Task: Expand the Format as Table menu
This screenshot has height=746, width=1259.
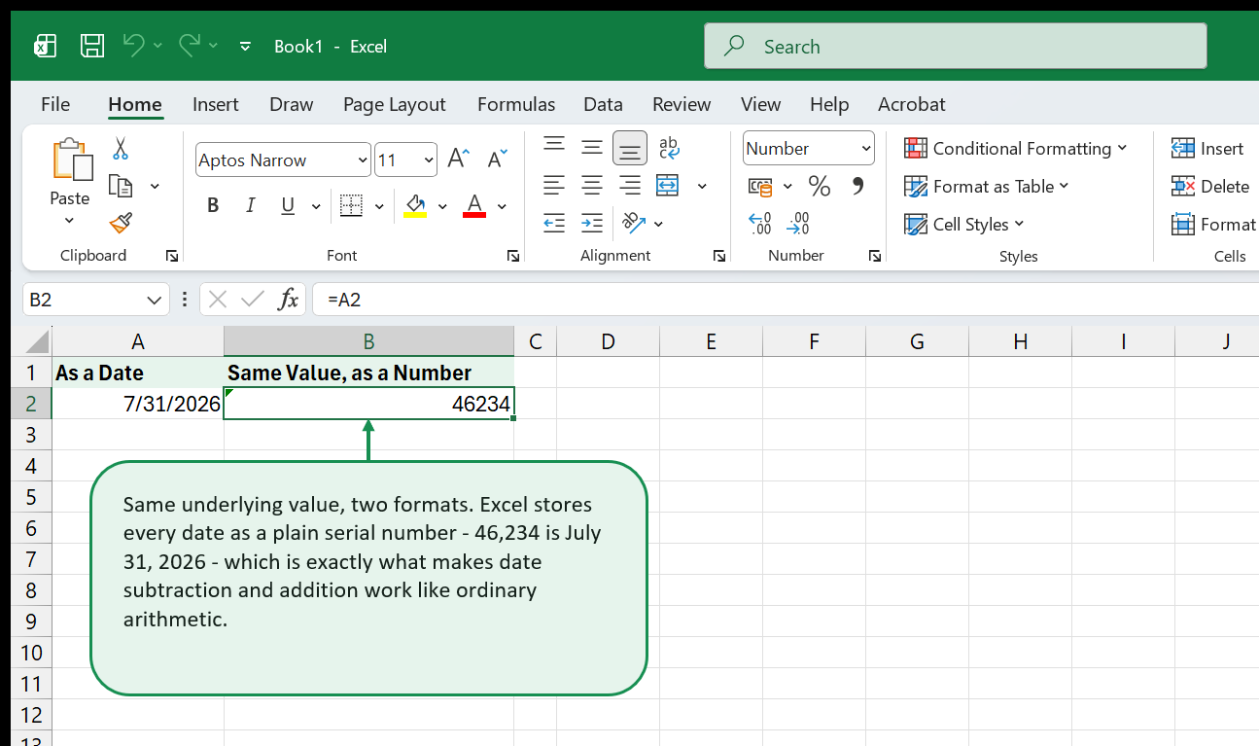Action: 986,186
